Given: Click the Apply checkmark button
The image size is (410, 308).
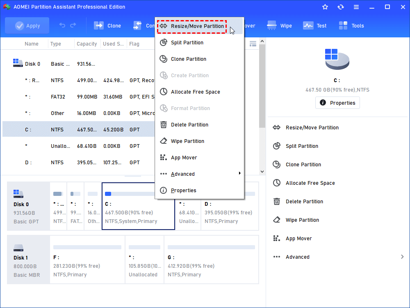Looking at the screenshot, I should click(27, 25).
